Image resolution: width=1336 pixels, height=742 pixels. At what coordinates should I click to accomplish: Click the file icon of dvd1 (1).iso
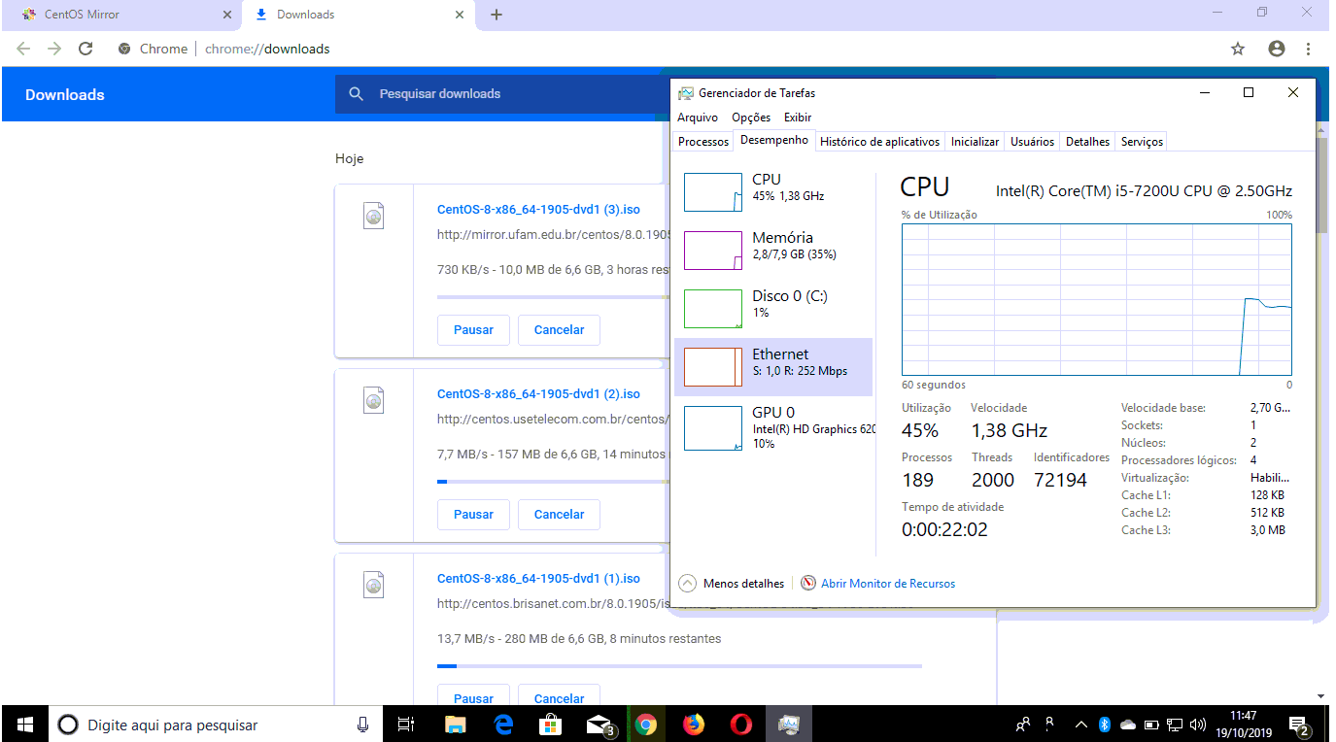374,584
